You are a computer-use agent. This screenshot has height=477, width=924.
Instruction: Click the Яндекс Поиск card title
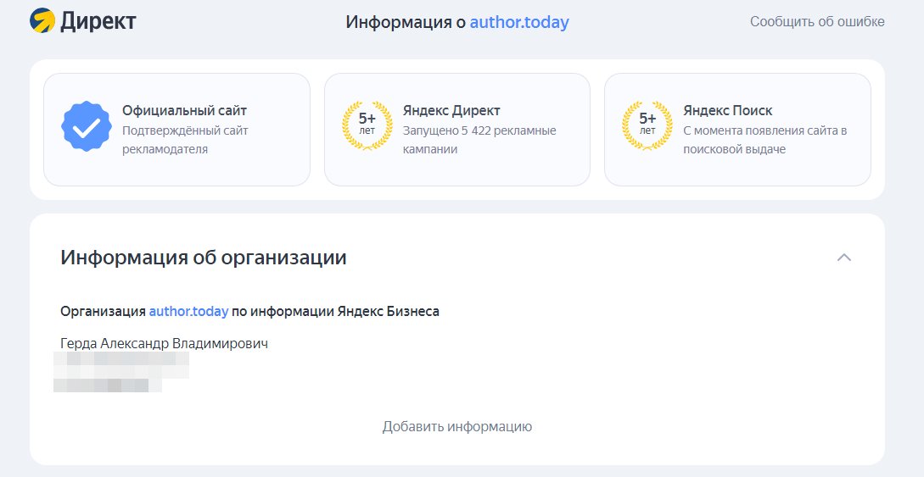point(728,110)
